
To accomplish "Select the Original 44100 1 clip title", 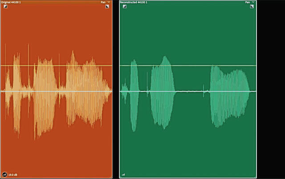I will pyautogui.click(x=11, y=2).
